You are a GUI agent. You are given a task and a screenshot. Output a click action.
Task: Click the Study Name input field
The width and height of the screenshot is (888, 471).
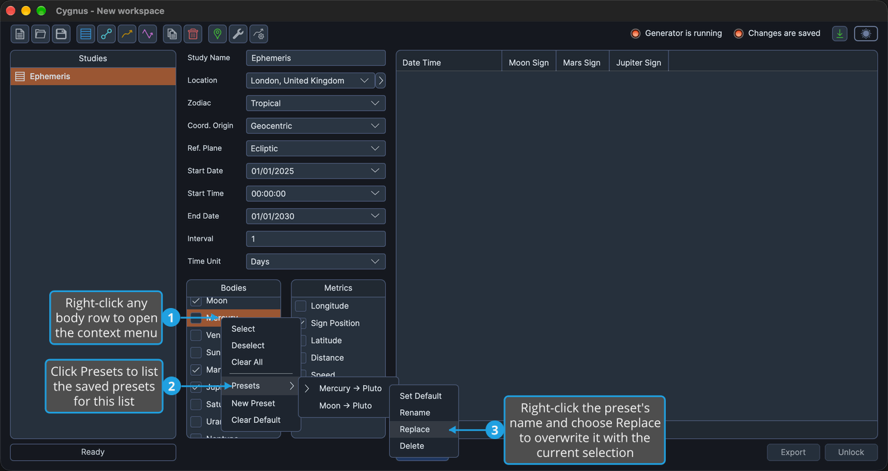coord(315,58)
